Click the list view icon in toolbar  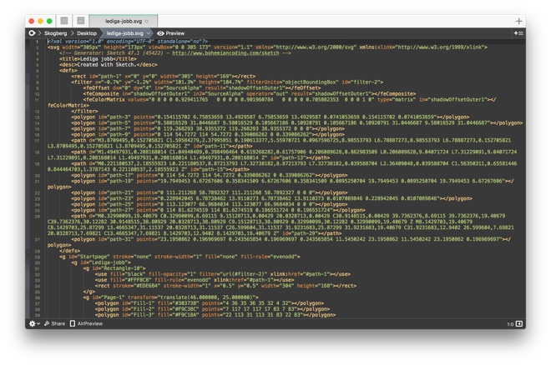[x=80, y=21]
